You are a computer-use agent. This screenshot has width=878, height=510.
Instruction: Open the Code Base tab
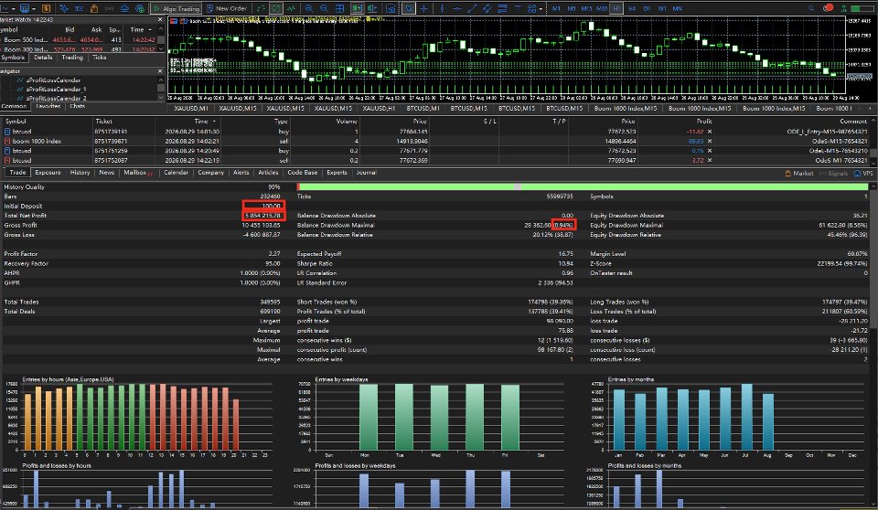coord(303,173)
